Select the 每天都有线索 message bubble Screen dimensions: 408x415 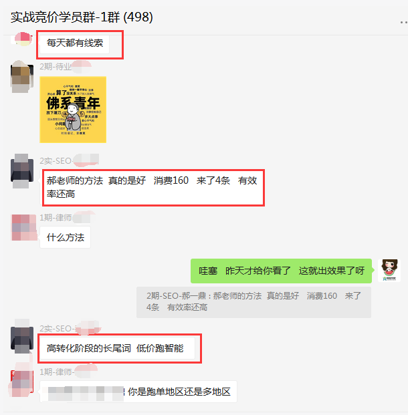74,43
